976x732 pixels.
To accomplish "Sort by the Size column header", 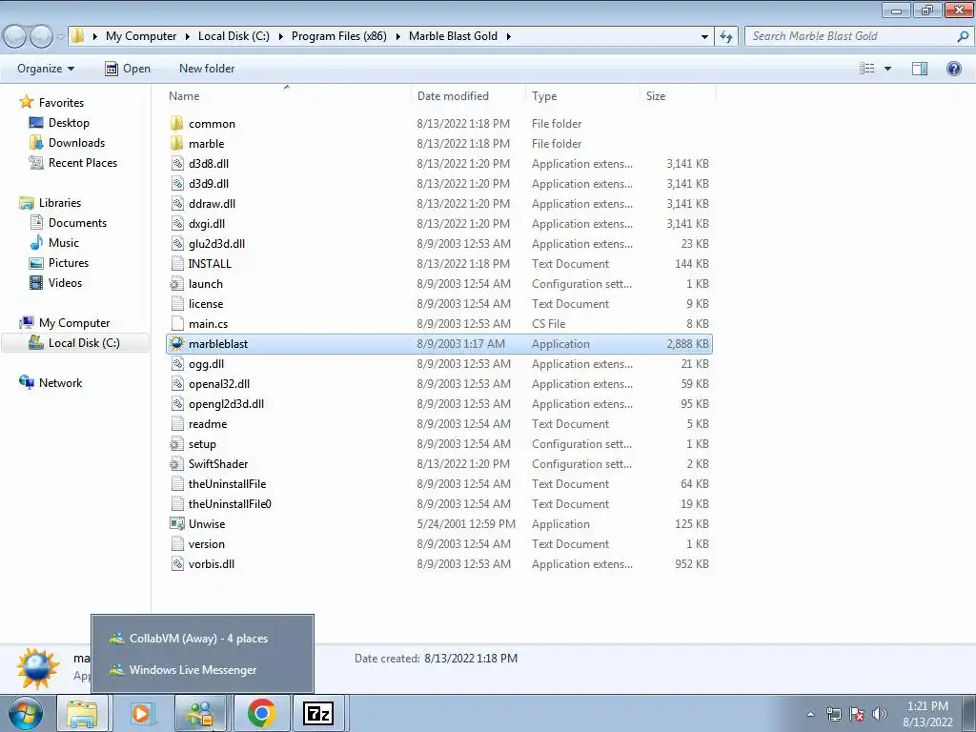I will (x=679, y=96).
